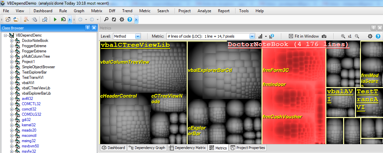This screenshot has height=153, width=383.
Task: Reset zoom with the x1 button
Action: (350, 36)
